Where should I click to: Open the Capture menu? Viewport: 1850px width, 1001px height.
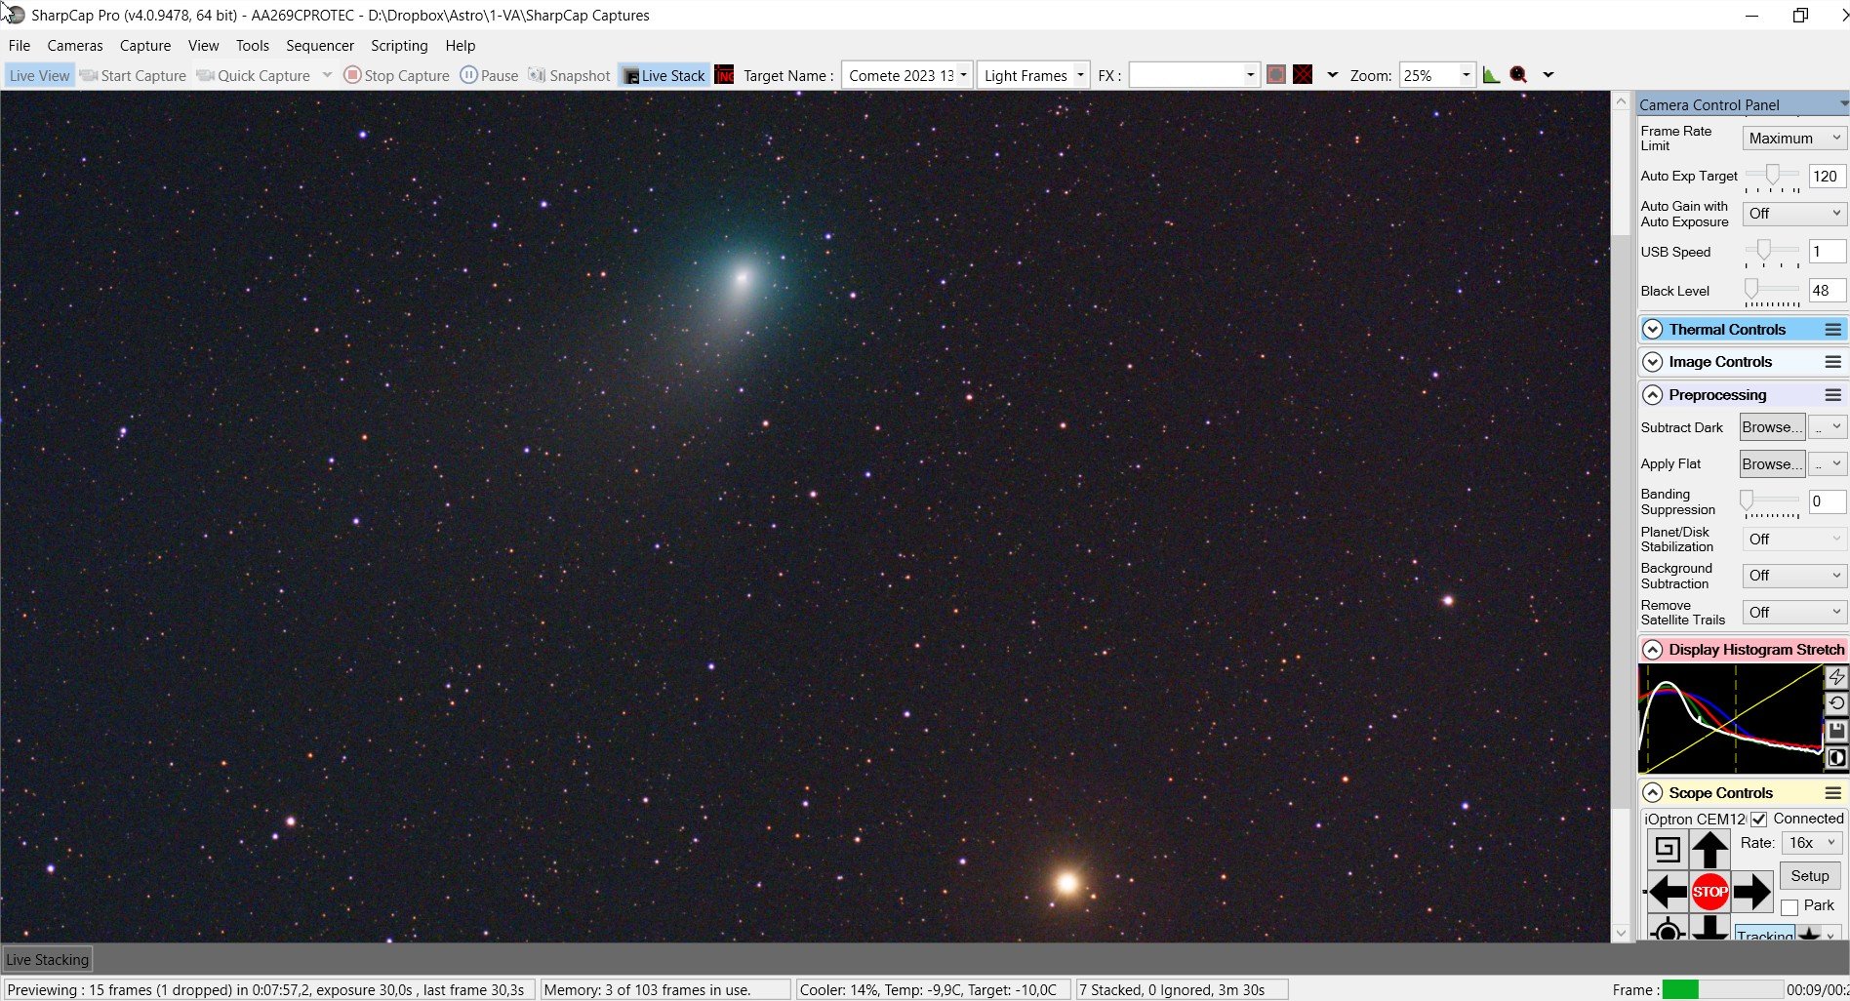click(145, 46)
